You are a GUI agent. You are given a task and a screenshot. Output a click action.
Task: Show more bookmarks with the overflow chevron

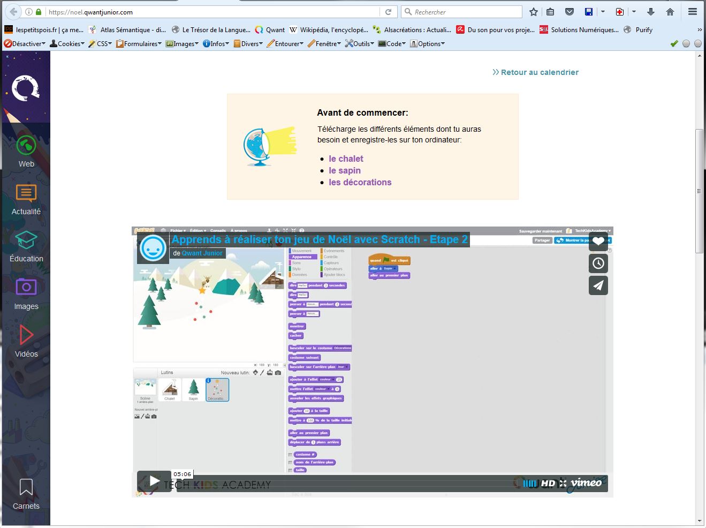point(699,30)
